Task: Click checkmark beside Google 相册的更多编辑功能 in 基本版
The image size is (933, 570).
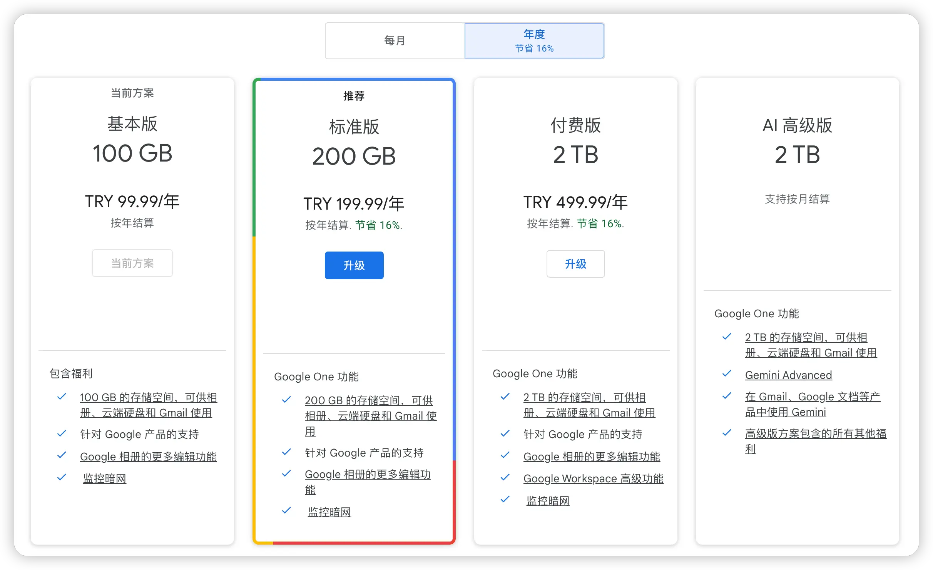Action: (62, 455)
